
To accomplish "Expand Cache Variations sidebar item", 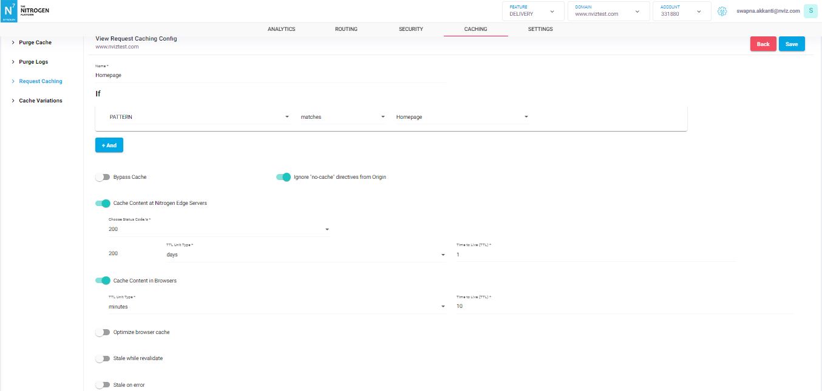I will click(x=40, y=101).
